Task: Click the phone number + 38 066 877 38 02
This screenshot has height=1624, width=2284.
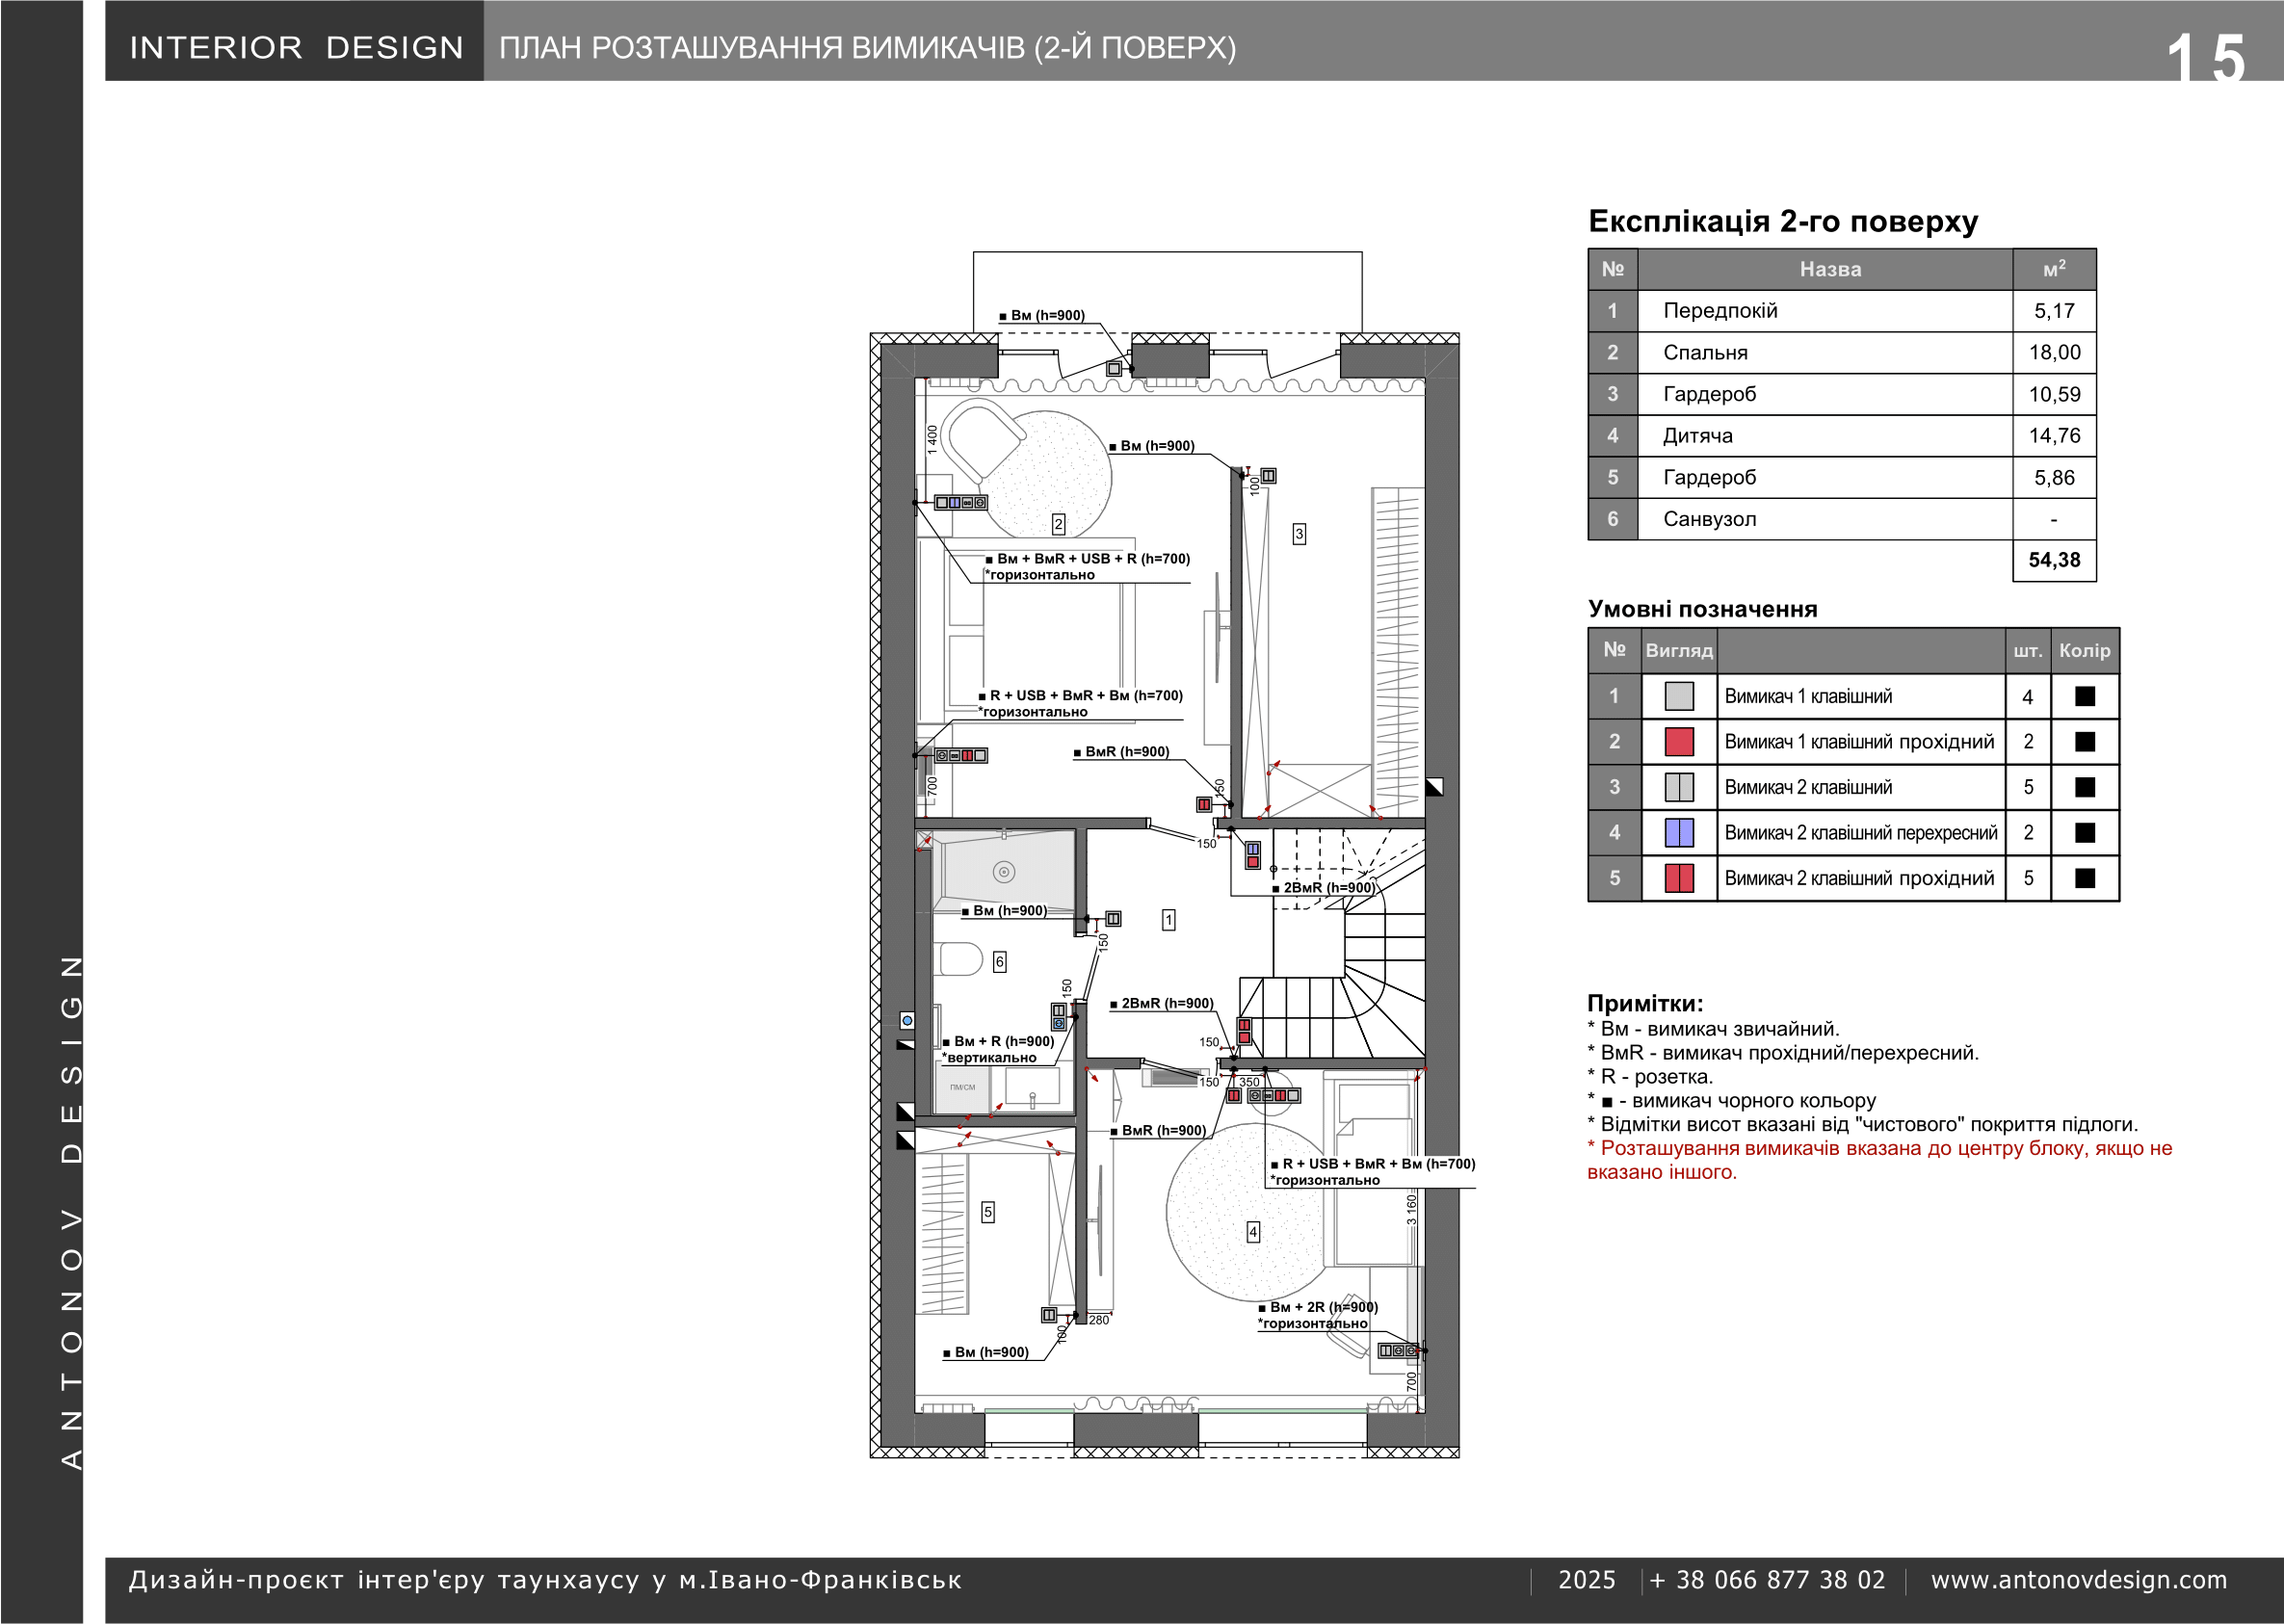Action: (1767, 1580)
